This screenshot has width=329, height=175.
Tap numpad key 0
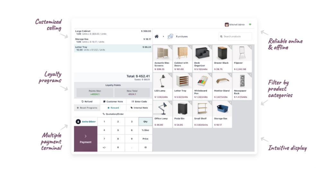[x=118, y=147]
